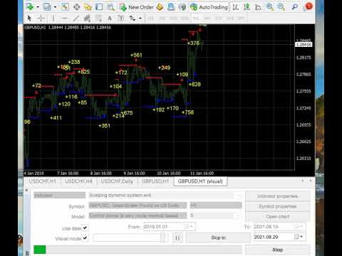Open the Scalping dynamic system file dropdown
The image size is (342, 256).
click(165, 196)
